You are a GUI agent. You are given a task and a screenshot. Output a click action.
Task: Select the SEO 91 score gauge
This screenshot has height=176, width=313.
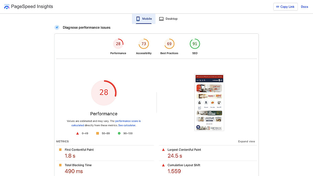195,44
